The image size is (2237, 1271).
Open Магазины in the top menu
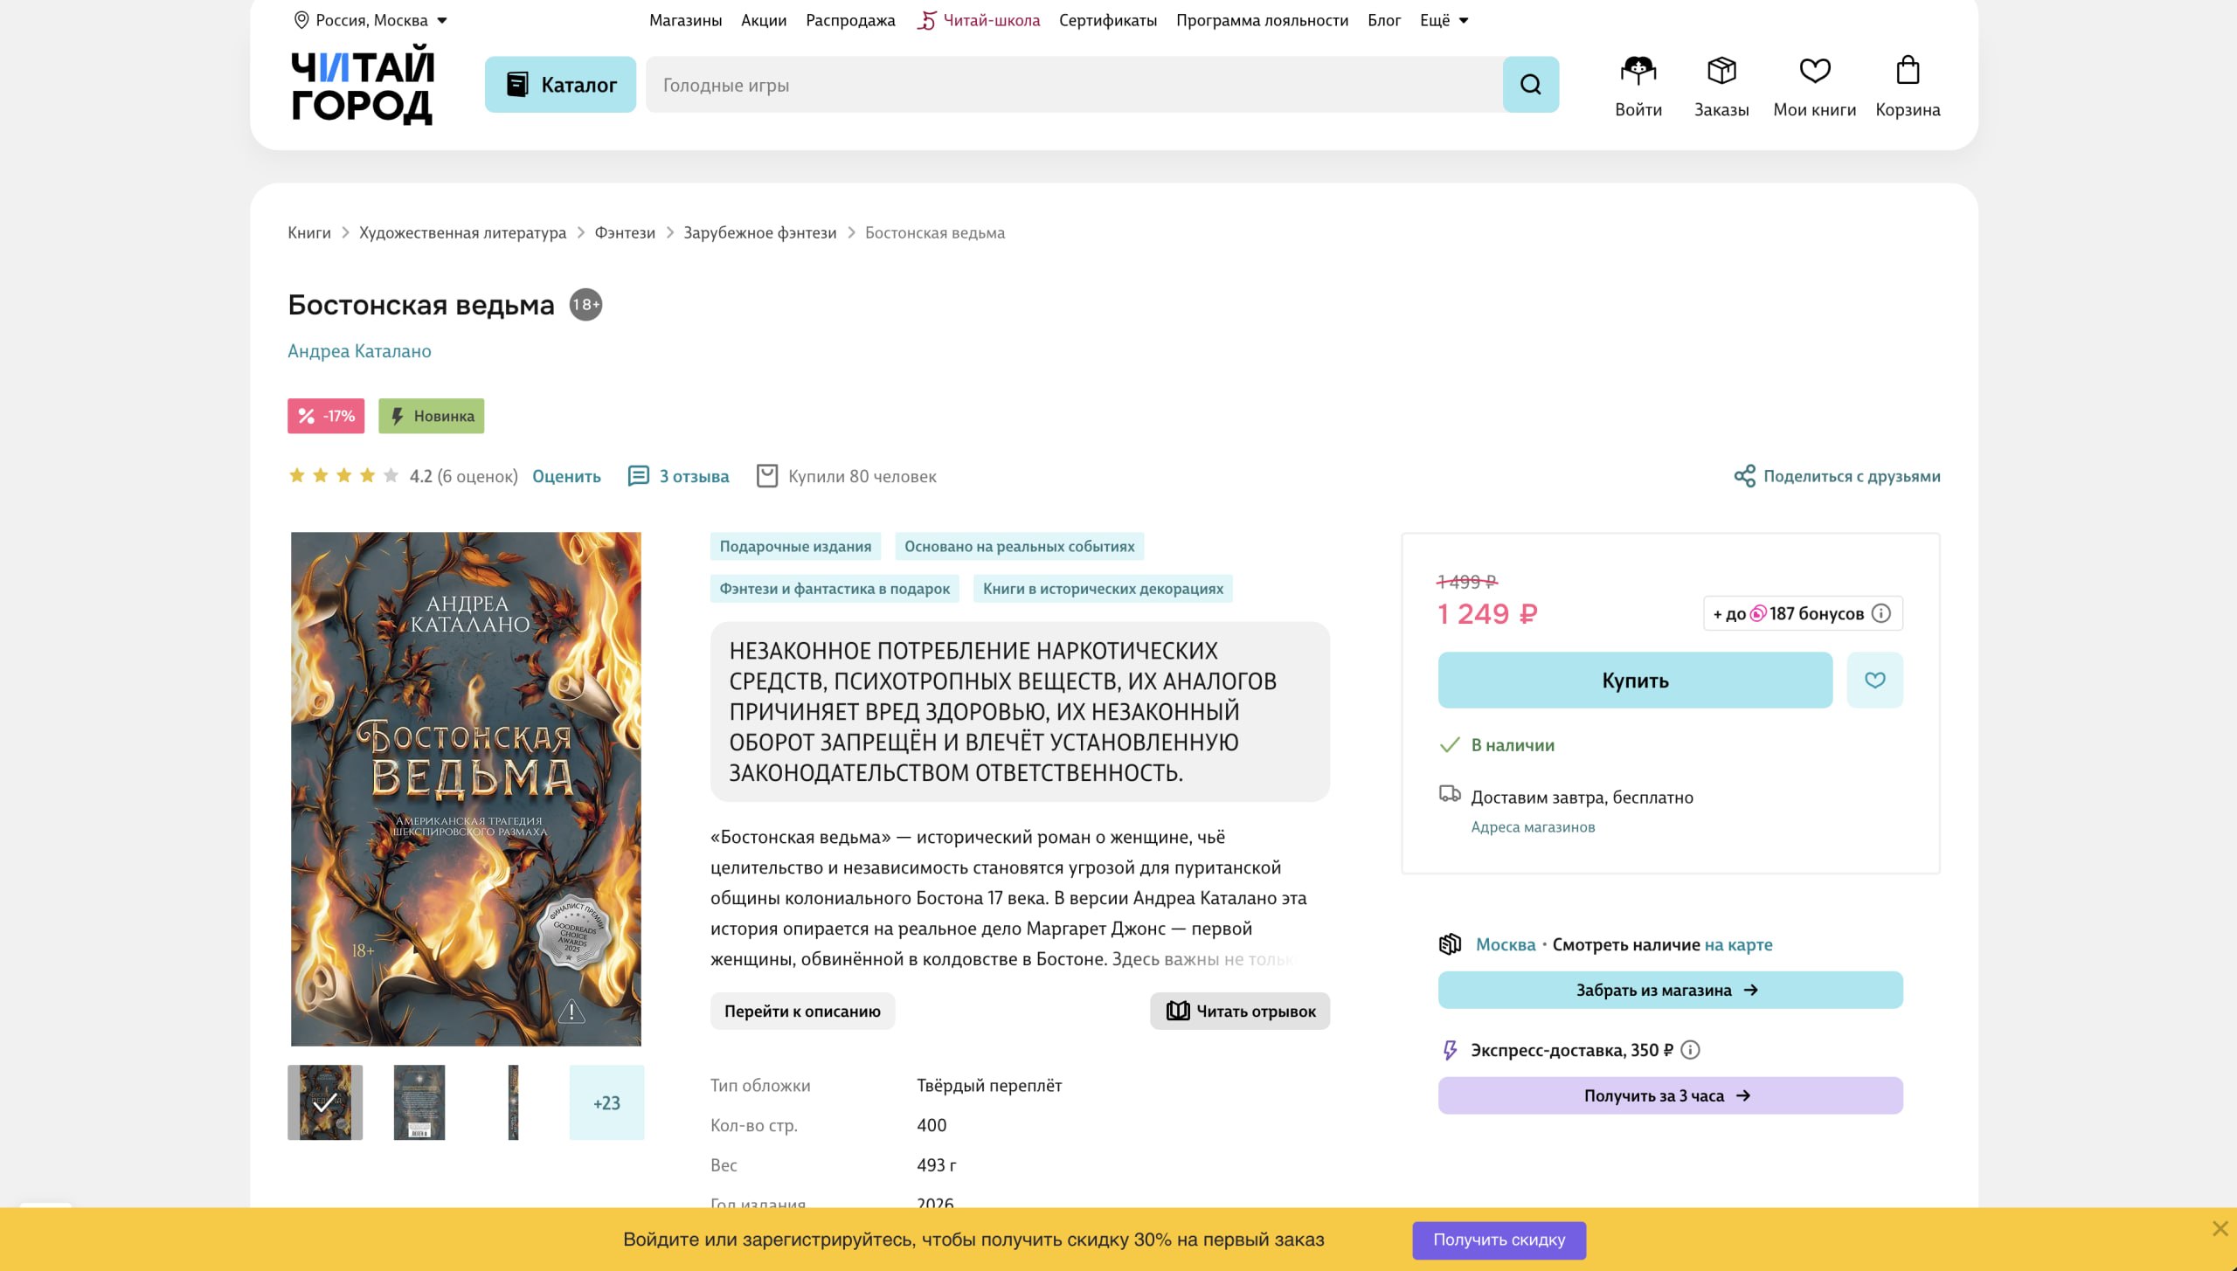click(x=685, y=20)
